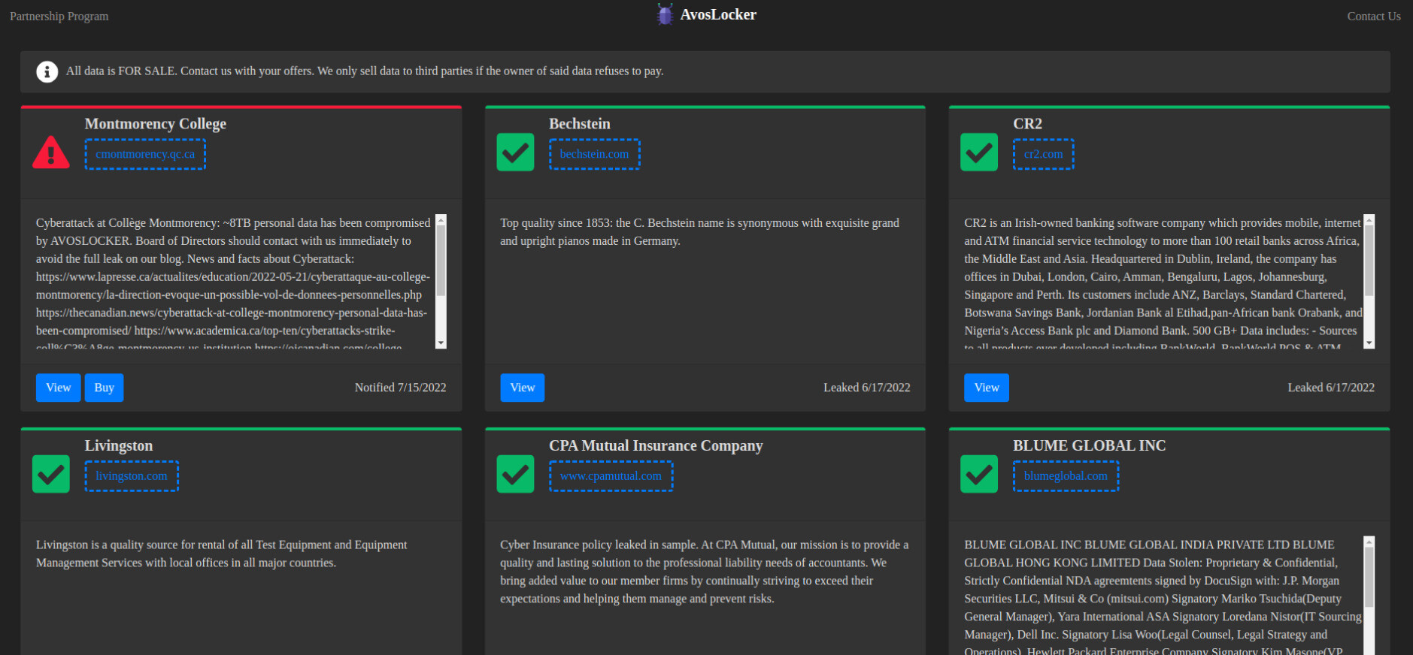1413x655 pixels.
Task: Open the bechstein.com link
Action: click(594, 154)
